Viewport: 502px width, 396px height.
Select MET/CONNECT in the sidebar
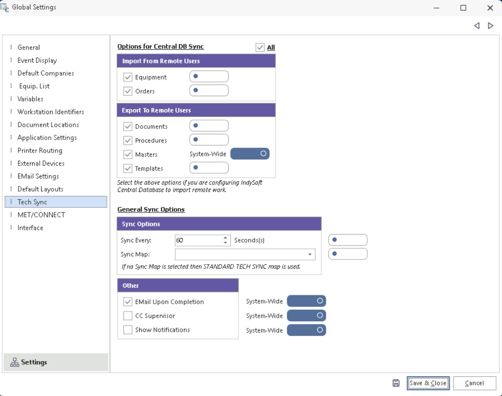click(x=41, y=215)
